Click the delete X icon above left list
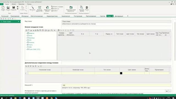Screen dimensions: 176x99 [x=13, y=19]
